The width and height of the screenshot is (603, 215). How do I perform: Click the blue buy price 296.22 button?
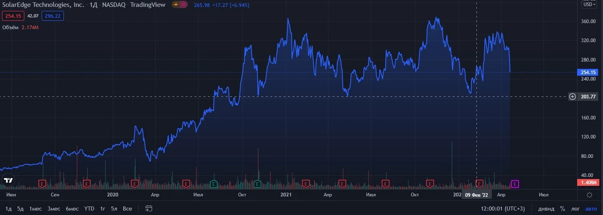[x=53, y=16]
